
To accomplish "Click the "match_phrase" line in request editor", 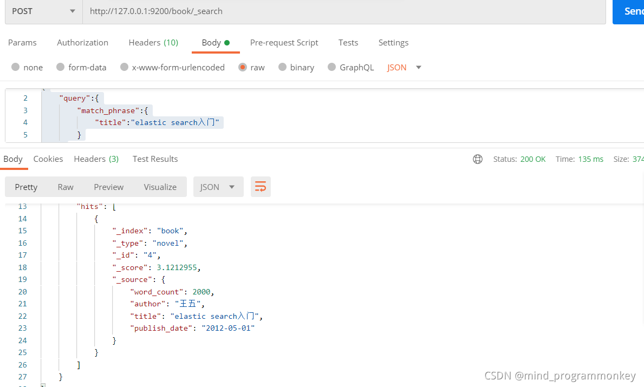I will click(x=113, y=110).
